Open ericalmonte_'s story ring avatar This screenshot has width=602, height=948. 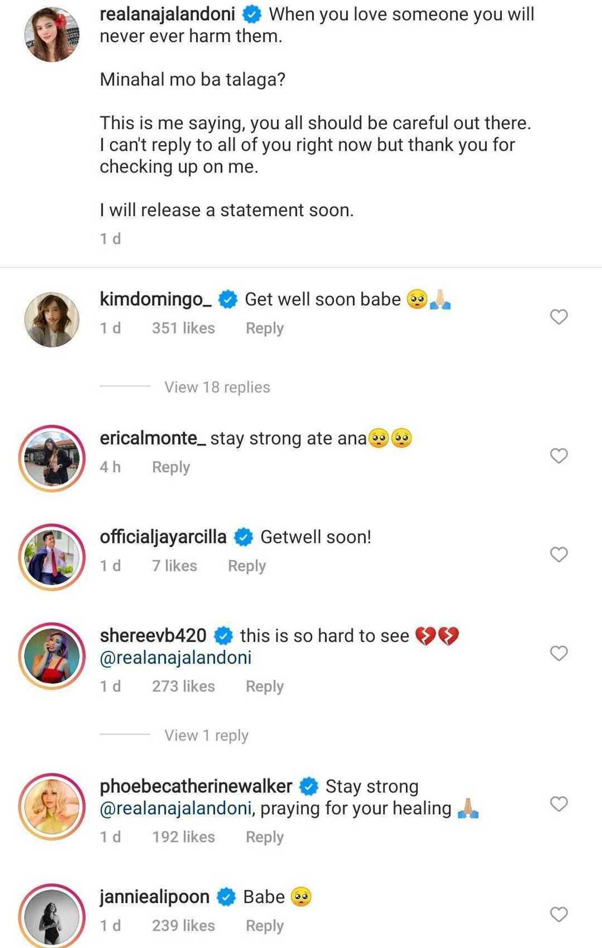click(52, 458)
